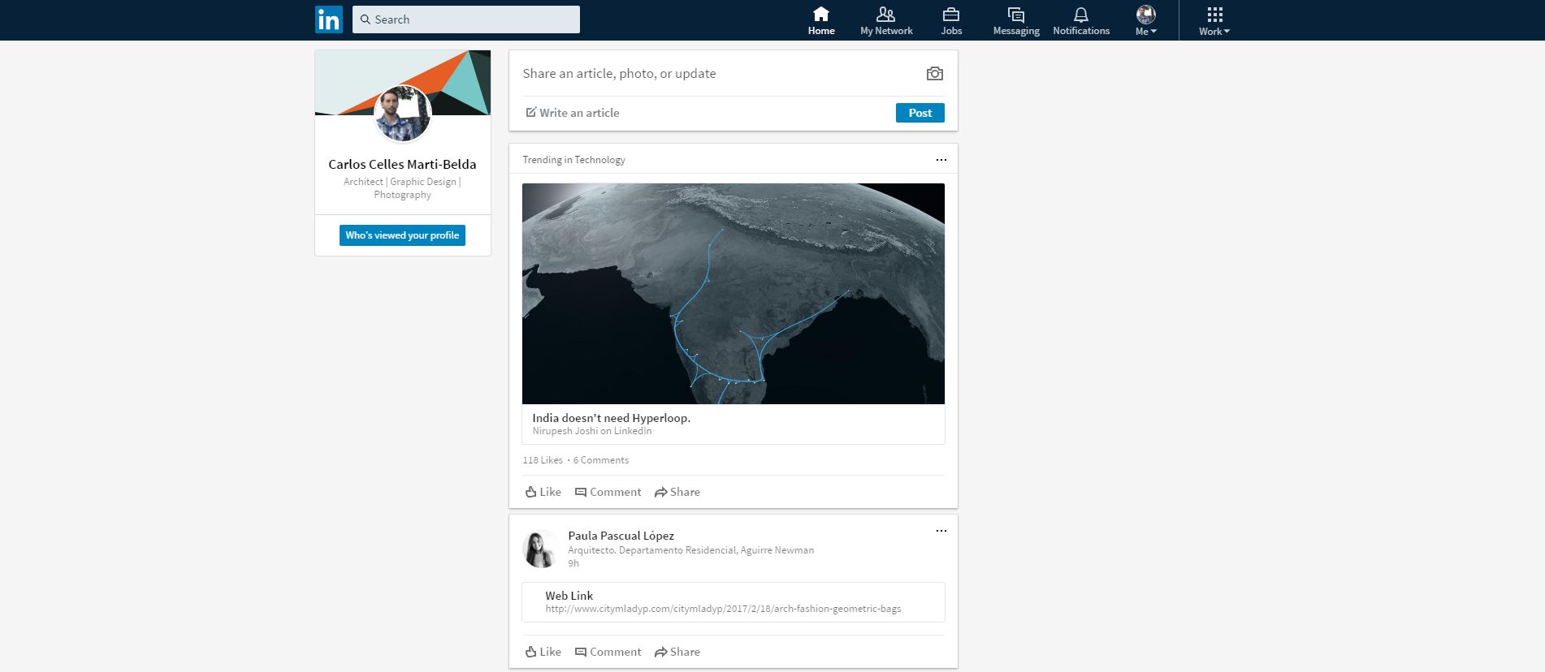
Task: Click the camera icon to add photo
Action: [935, 74]
